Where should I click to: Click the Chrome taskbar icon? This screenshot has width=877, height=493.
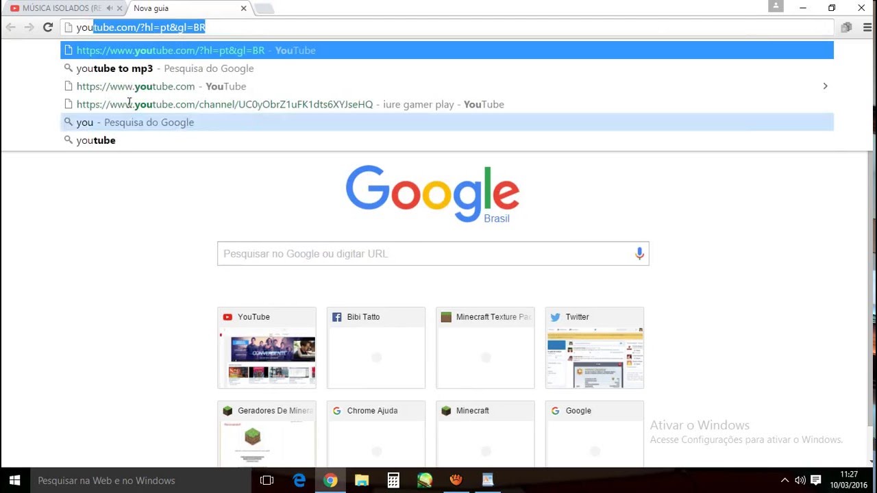331,480
